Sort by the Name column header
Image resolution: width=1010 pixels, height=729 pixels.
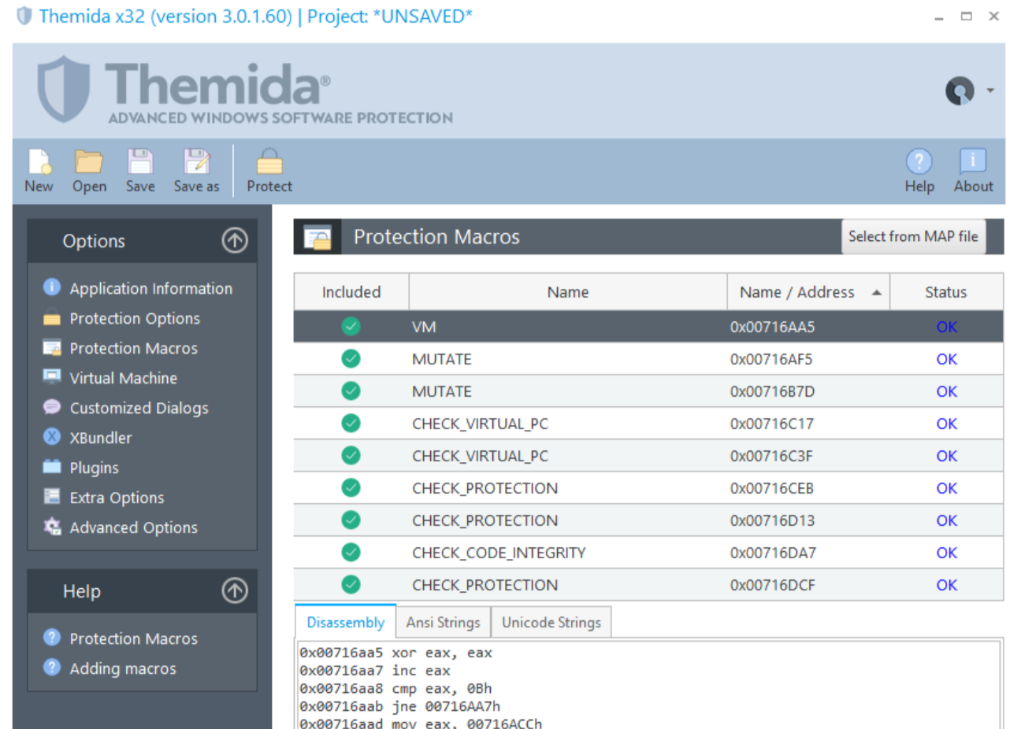[x=568, y=292]
